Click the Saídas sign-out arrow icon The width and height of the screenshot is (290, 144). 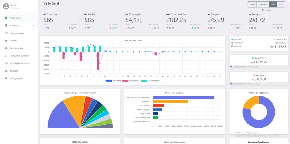point(86,14)
